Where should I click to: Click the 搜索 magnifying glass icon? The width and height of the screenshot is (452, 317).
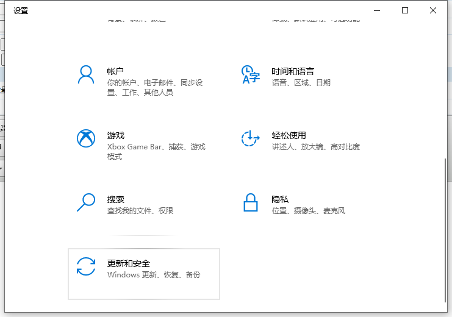(x=86, y=202)
